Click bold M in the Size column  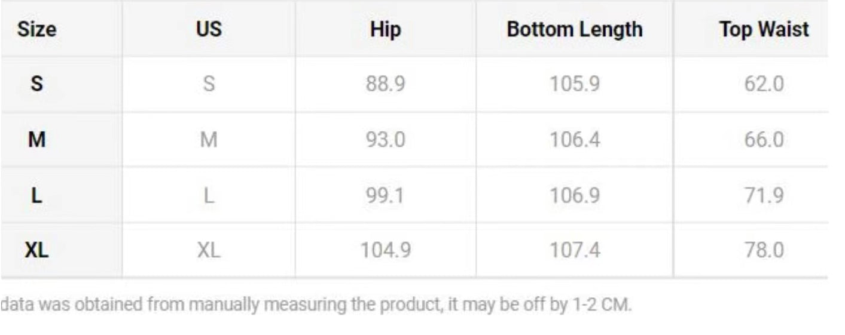click(36, 140)
